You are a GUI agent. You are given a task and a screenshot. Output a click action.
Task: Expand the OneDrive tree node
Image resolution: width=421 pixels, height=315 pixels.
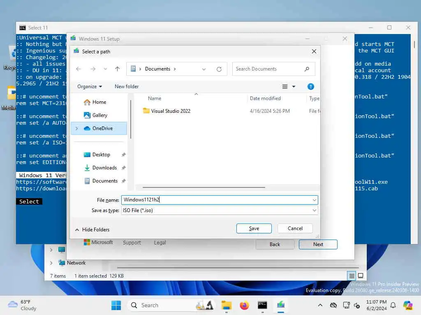77,128
